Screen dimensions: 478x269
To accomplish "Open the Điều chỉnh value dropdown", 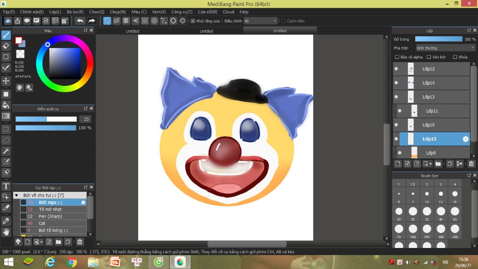I will click(274, 21).
